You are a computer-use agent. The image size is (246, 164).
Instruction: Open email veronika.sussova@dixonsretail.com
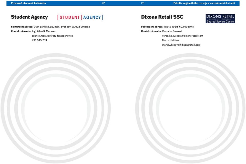(x=182, y=36)
